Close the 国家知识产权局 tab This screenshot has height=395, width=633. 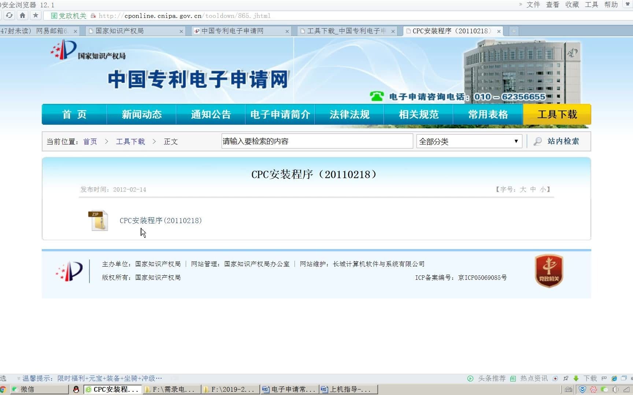coord(181,31)
